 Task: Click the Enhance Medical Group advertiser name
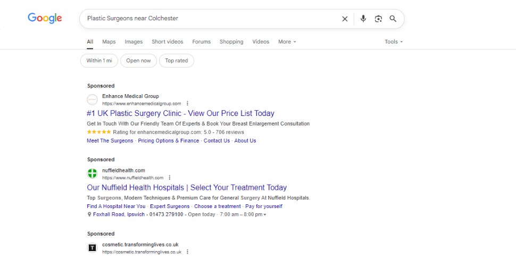click(130, 96)
